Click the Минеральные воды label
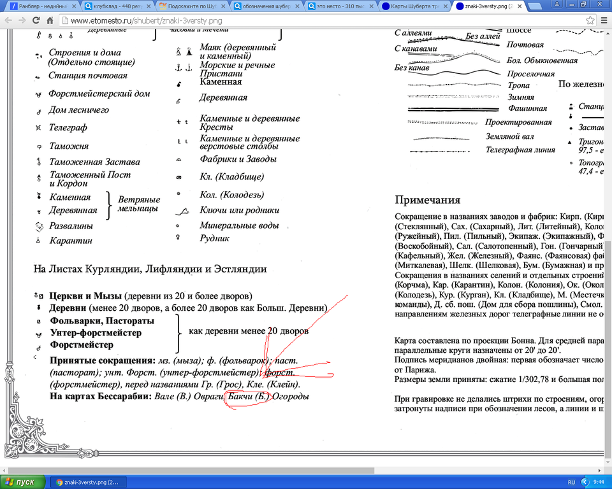The image size is (612, 489). pos(239,225)
